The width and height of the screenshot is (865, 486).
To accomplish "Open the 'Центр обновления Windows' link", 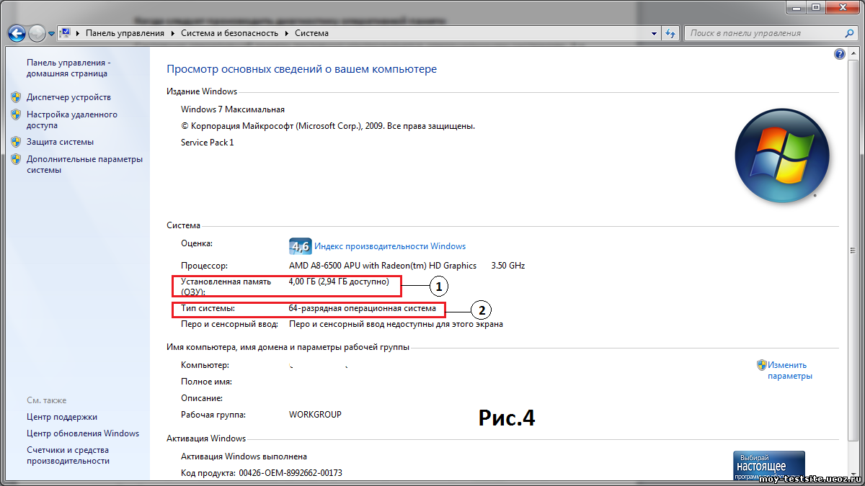I will click(83, 433).
